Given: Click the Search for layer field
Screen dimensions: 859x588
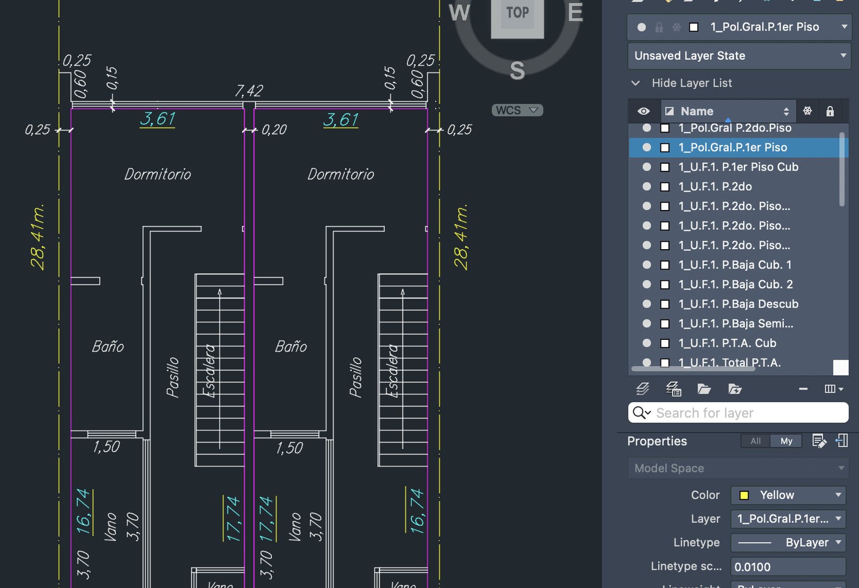Looking at the screenshot, I should (x=738, y=412).
